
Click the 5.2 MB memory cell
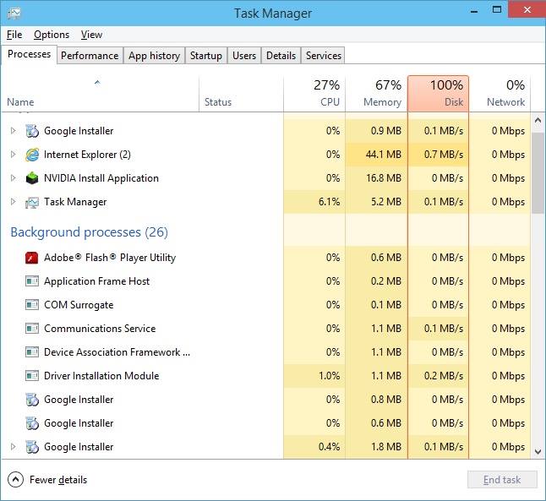coord(376,202)
